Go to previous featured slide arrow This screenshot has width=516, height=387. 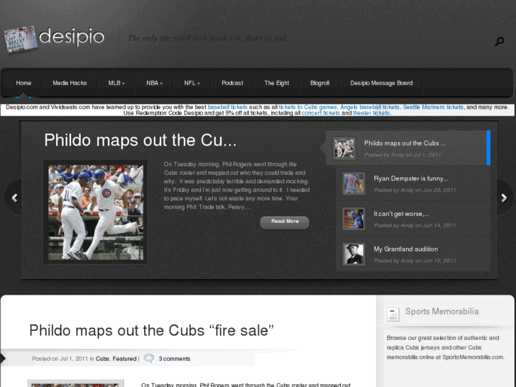[14, 198]
